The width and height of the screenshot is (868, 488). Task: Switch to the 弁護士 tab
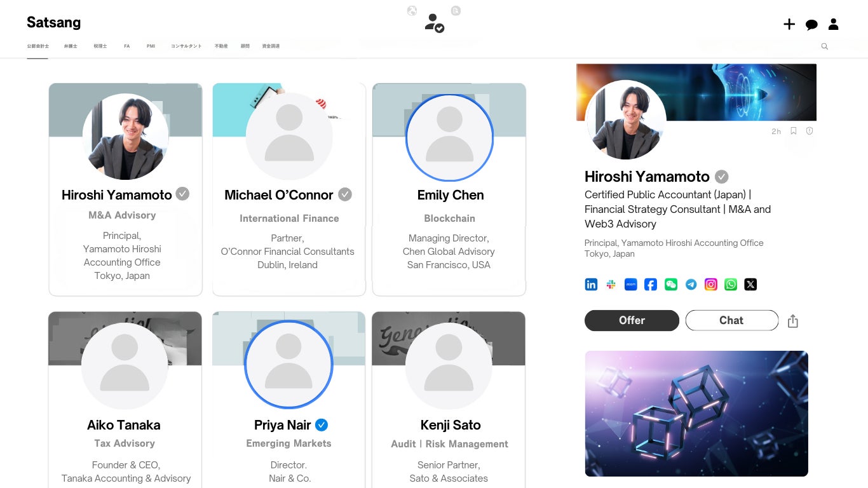point(71,46)
